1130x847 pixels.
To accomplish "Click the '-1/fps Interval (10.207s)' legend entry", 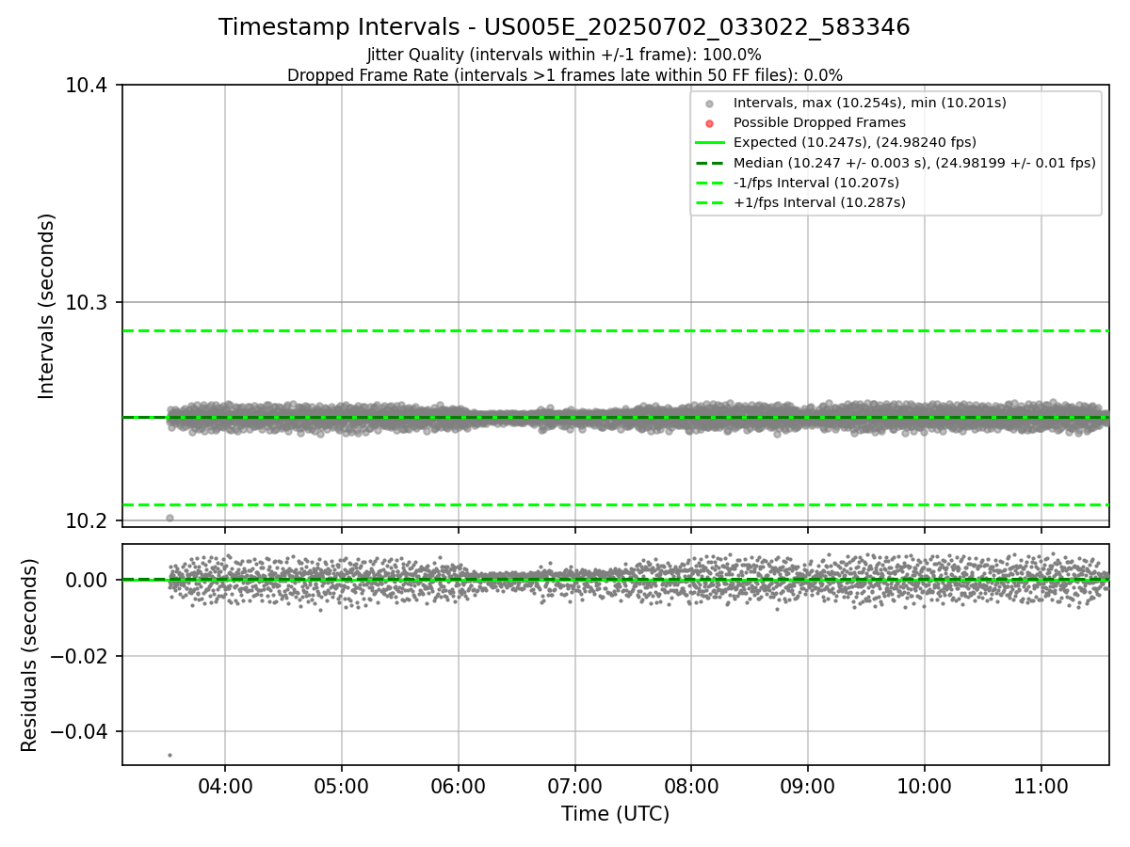I will (x=815, y=183).
